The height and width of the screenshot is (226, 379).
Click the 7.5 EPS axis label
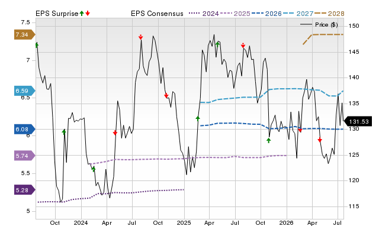click(x=25, y=22)
